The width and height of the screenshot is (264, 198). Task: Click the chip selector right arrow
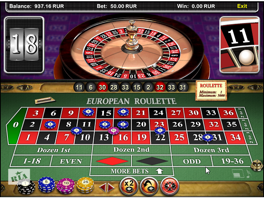coord(111,187)
